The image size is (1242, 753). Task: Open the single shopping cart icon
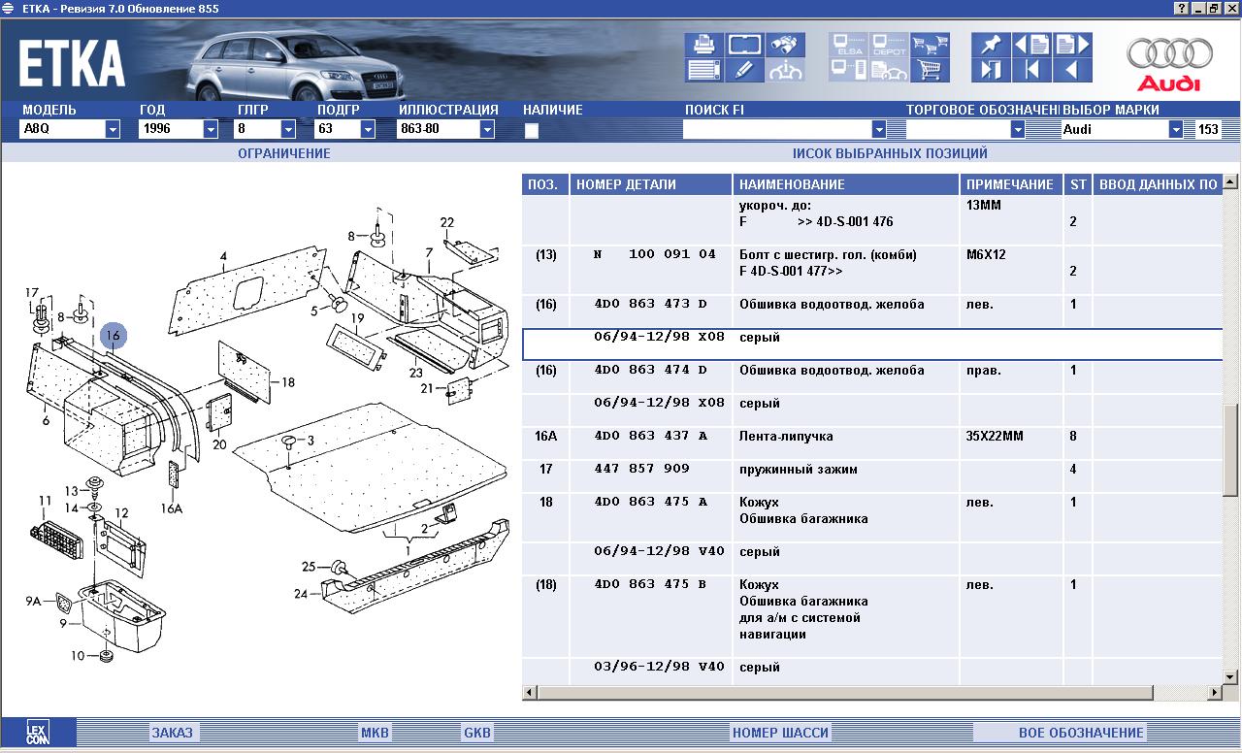point(931,70)
